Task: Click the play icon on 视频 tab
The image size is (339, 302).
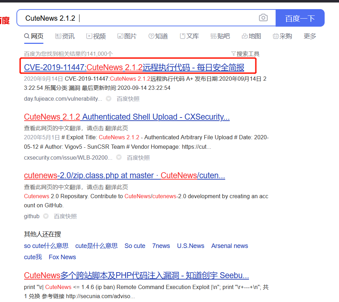Action: [89, 36]
